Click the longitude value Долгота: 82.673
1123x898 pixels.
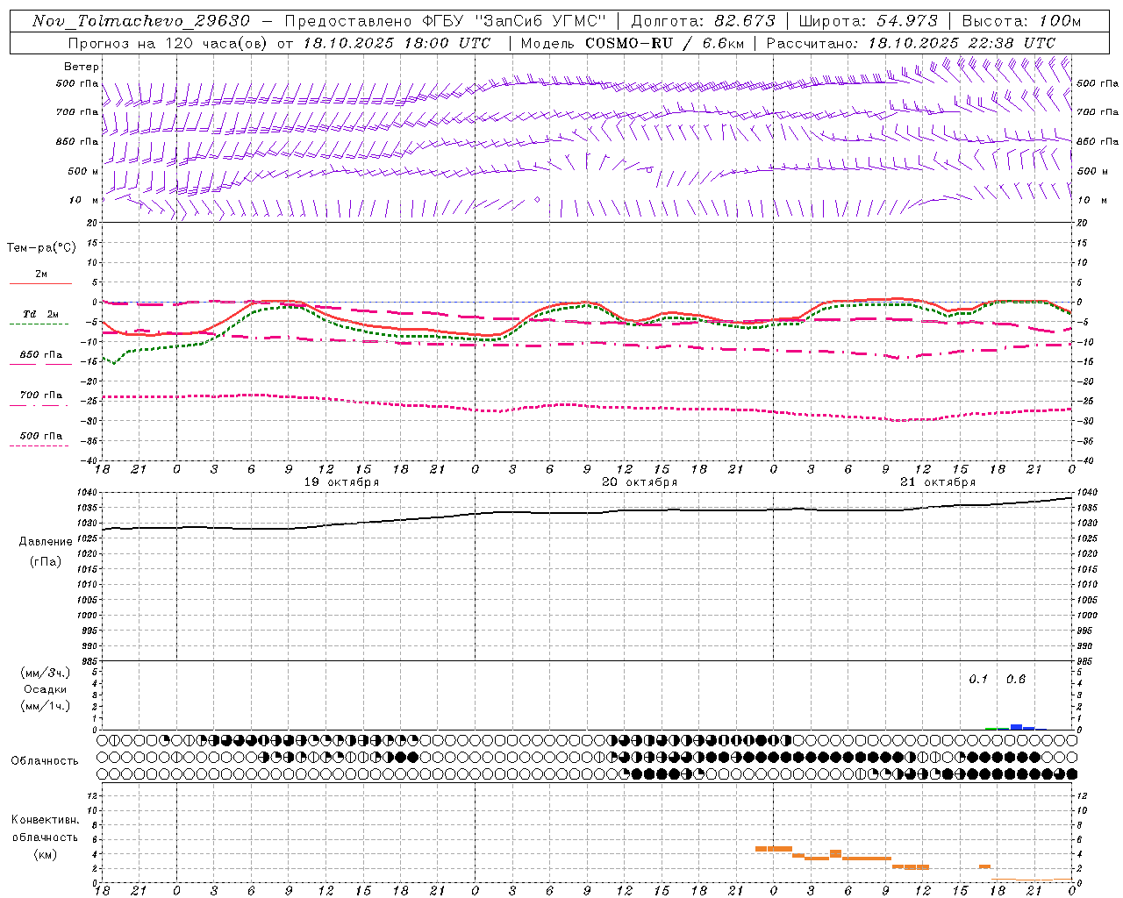[703, 21]
